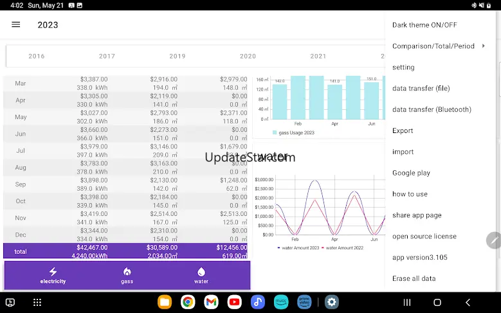Tap water Amount 2022 legend entry
The width and height of the screenshot is (501, 313).
(343, 248)
